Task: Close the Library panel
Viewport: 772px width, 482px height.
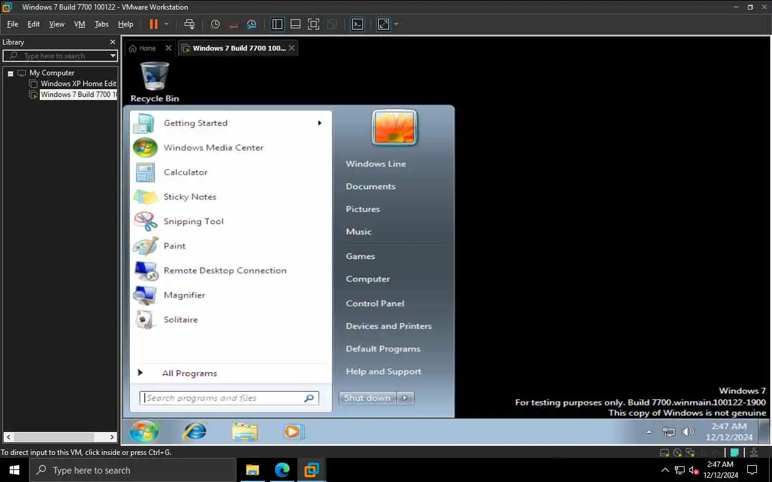Action: pos(112,42)
